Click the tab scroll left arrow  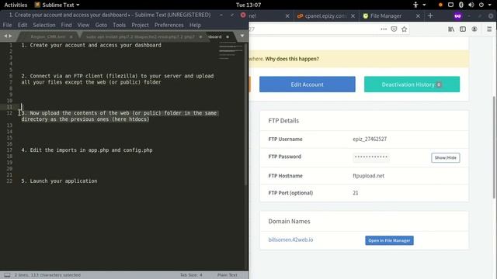[5, 36]
